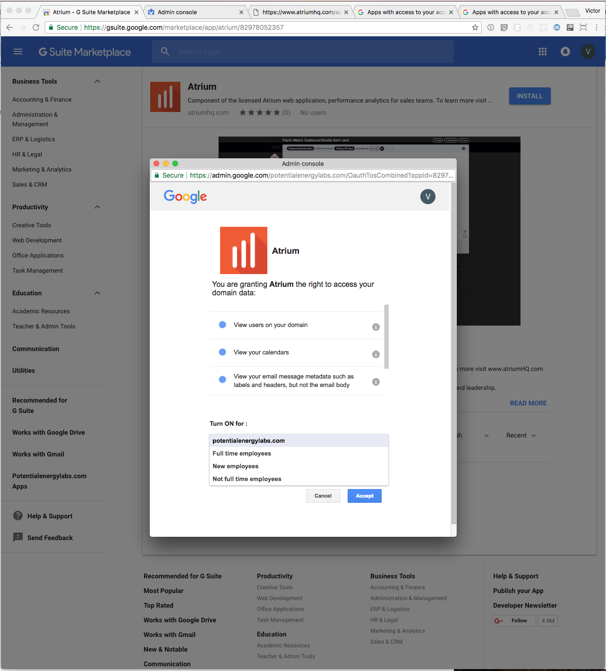
Task: Switch to the Admin console tab
Action: [x=196, y=12]
